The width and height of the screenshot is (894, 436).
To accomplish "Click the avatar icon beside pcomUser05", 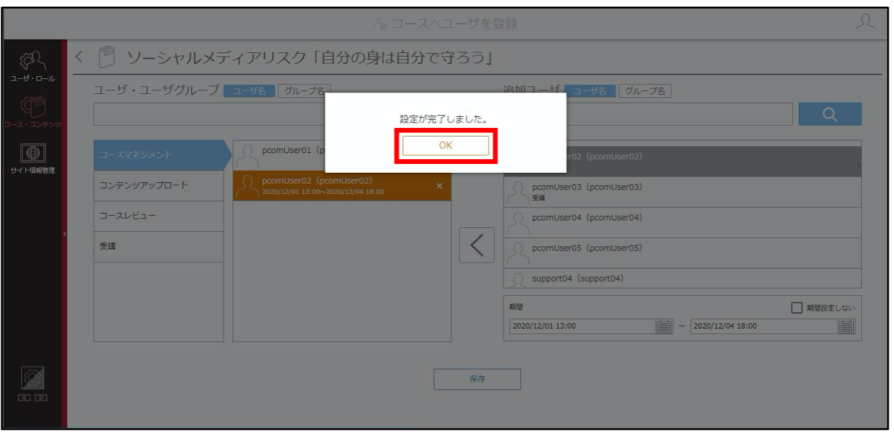I will [x=519, y=254].
